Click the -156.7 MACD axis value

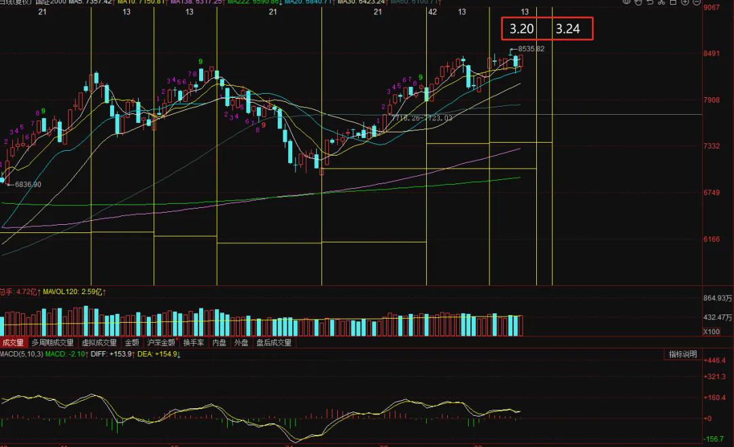click(715, 439)
